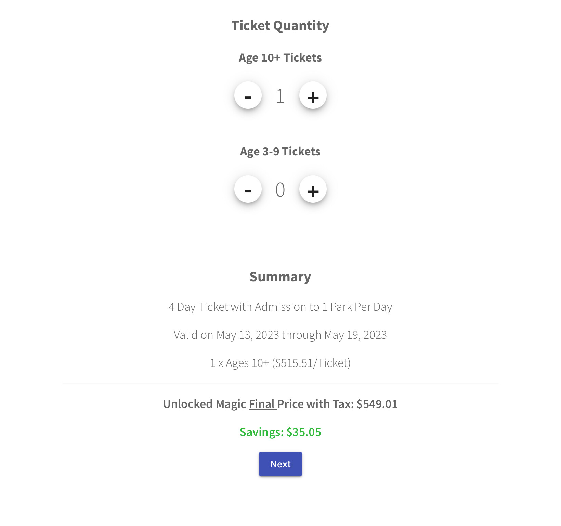Click the Age 3-9 Tickets label
This screenshot has width=561, height=526.
point(280,151)
